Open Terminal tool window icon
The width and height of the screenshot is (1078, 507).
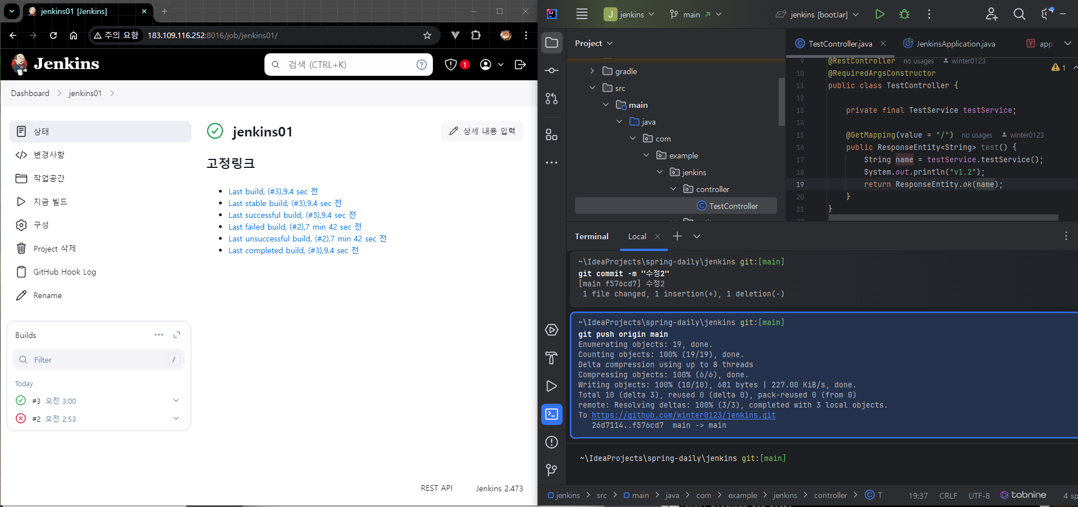tap(552, 414)
